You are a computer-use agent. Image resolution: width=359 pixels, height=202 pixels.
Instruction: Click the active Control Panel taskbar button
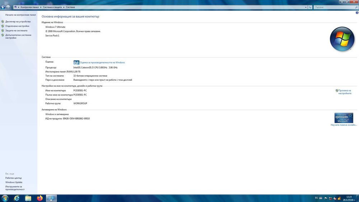click(51, 198)
